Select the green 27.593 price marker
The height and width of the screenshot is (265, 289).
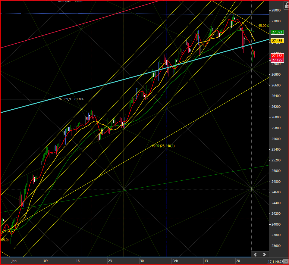[x=277, y=32]
